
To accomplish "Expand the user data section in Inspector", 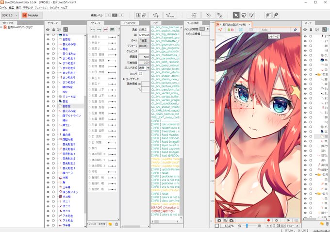I will [124, 79].
